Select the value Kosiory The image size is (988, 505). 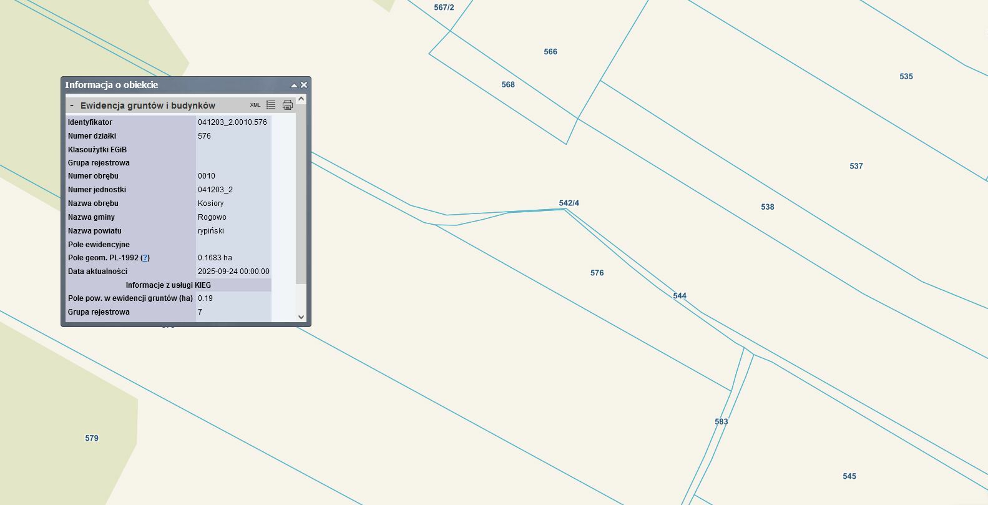pyautogui.click(x=211, y=203)
